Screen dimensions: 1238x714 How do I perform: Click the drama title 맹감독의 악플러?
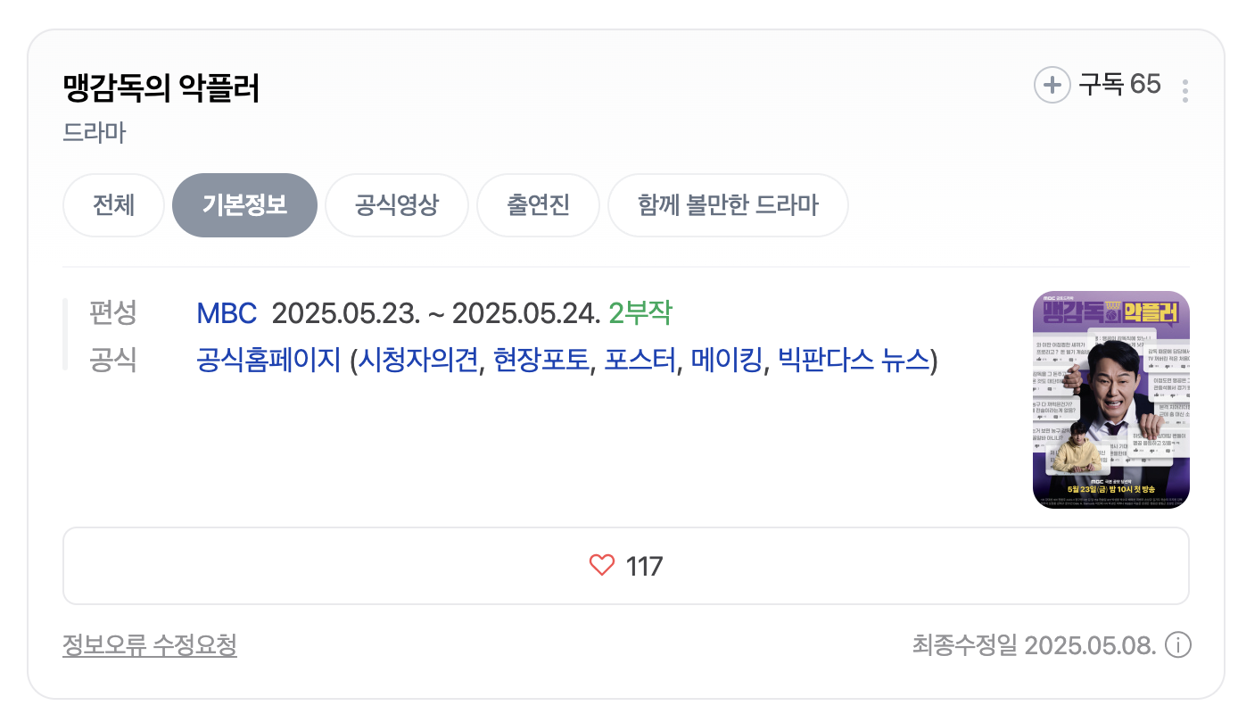(161, 89)
